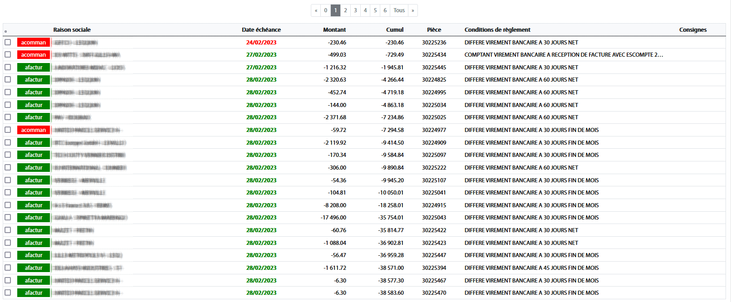Jump to page 2 of the list

click(x=345, y=10)
